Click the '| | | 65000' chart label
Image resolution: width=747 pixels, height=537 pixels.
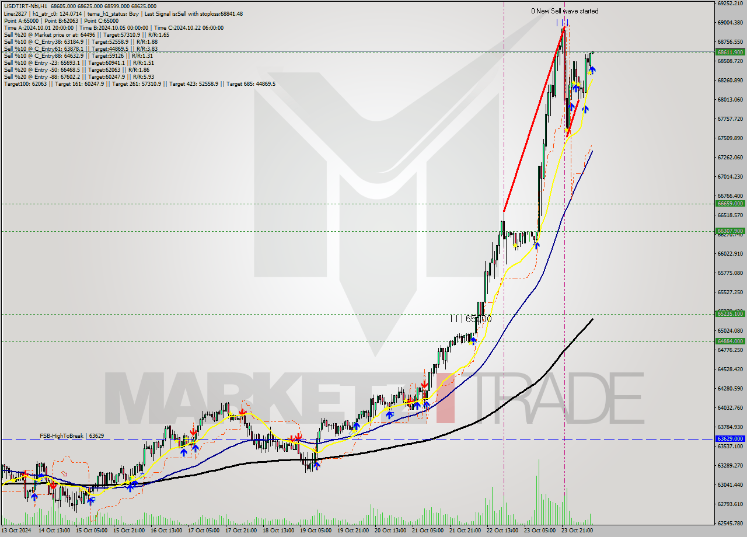[471, 319]
